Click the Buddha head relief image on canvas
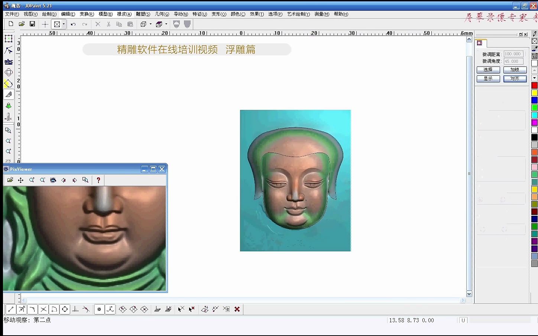The width and height of the screenshot is (538, 336). (295, 180)
